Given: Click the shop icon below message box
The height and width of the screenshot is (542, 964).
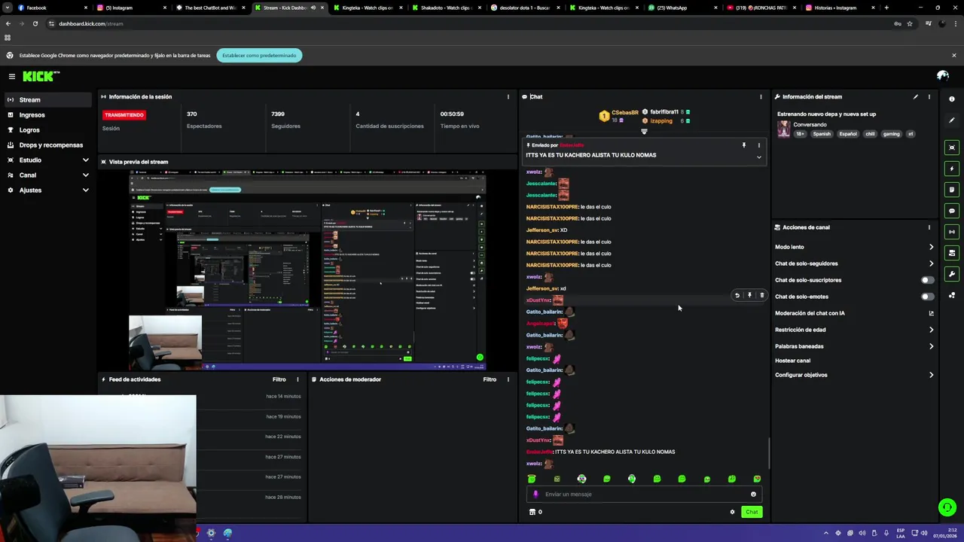Looking at the screenshot, I should (x=532, y=512).
